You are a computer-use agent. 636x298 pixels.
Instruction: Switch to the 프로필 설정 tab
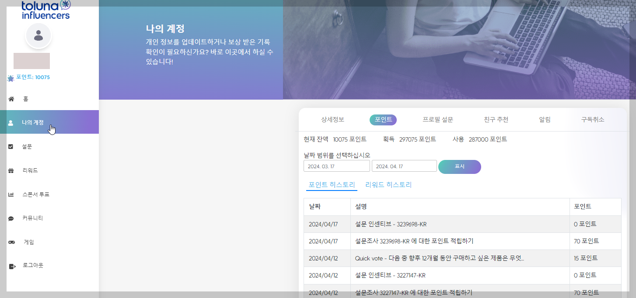[437, 119]
